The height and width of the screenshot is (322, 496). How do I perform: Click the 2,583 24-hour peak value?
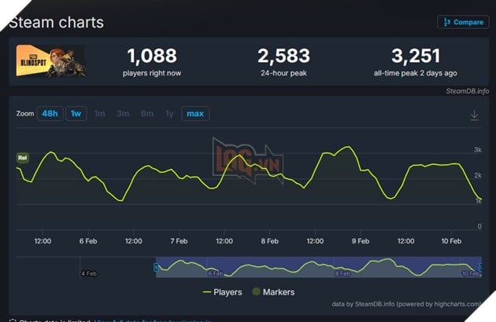(283, 56)
